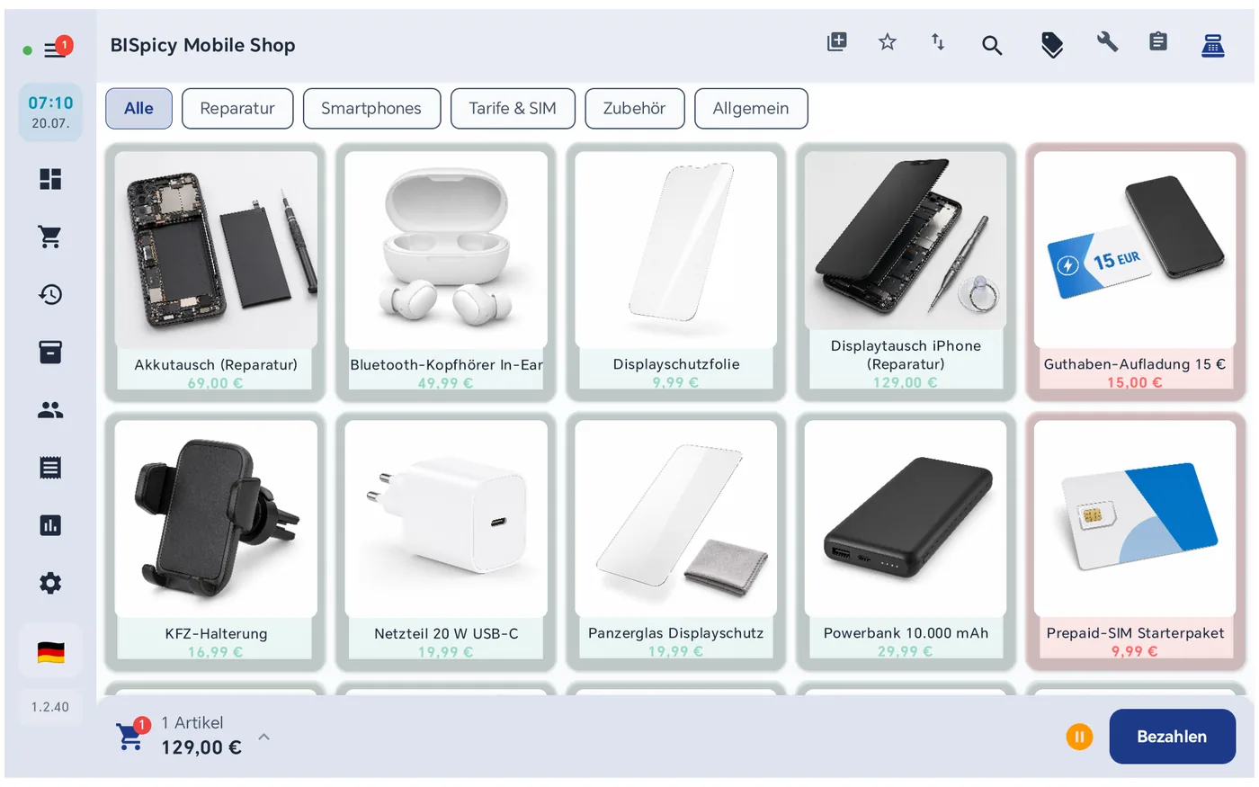Click the price tag icon in toolbar
The width and height of the screenshot is (1259, 787).
coord(1051,45)
